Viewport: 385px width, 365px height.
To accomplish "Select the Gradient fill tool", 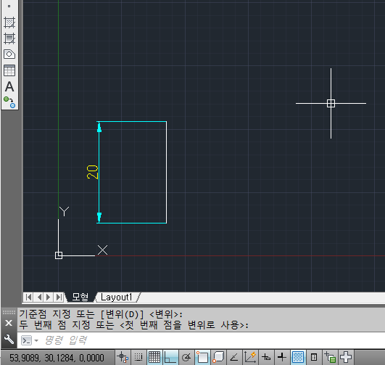I will [9, 38].
